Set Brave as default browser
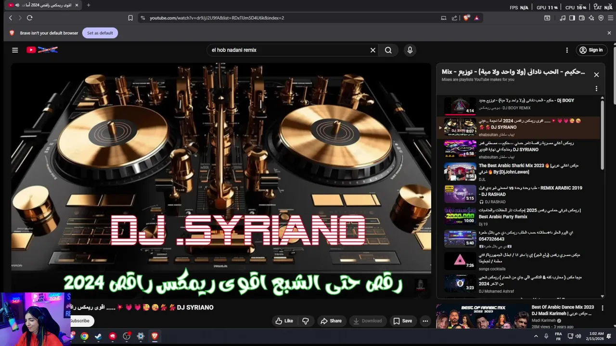The width and height of the screenshot is (616, 346). (100, 33)
